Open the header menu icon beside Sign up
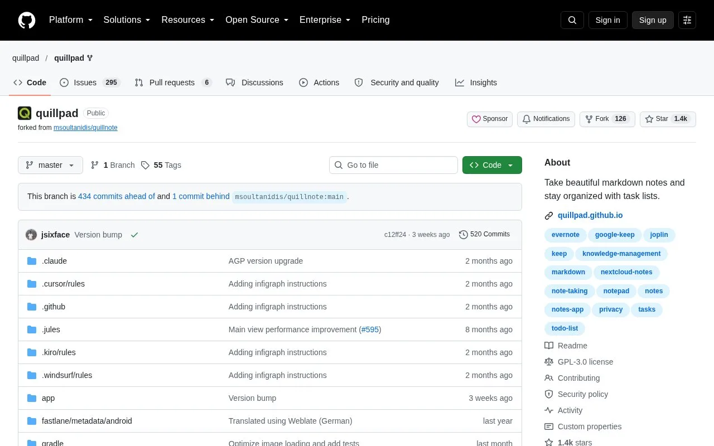 687,20
